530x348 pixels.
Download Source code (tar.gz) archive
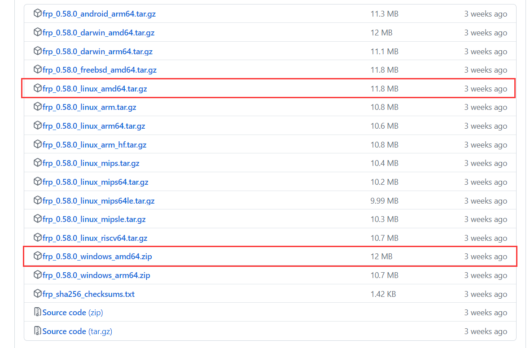(77, 331)
